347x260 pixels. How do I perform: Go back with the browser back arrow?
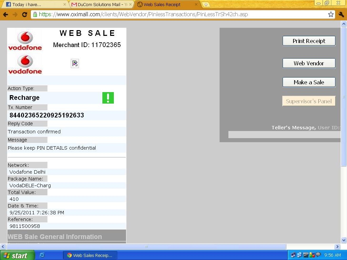[5, 15]
